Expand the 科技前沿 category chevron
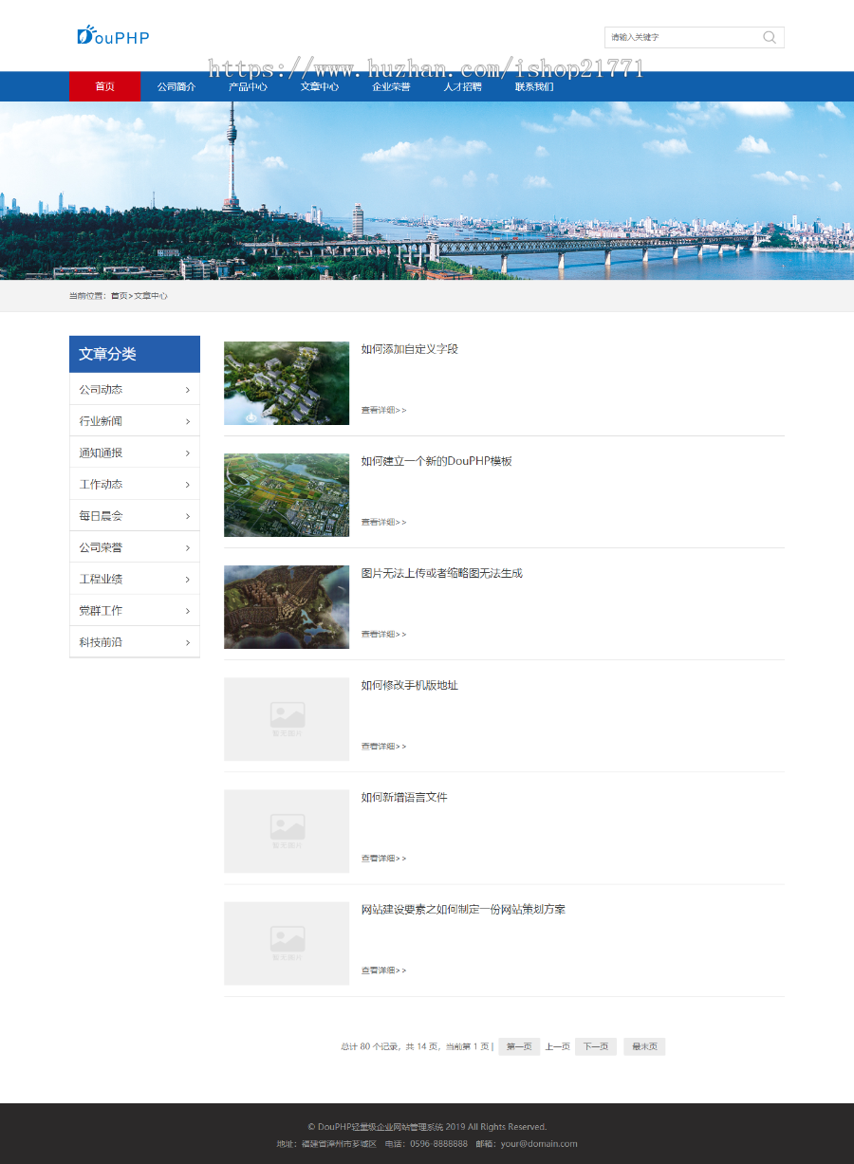This screenshot has height=1164, width=854. (x=190, y=641)
